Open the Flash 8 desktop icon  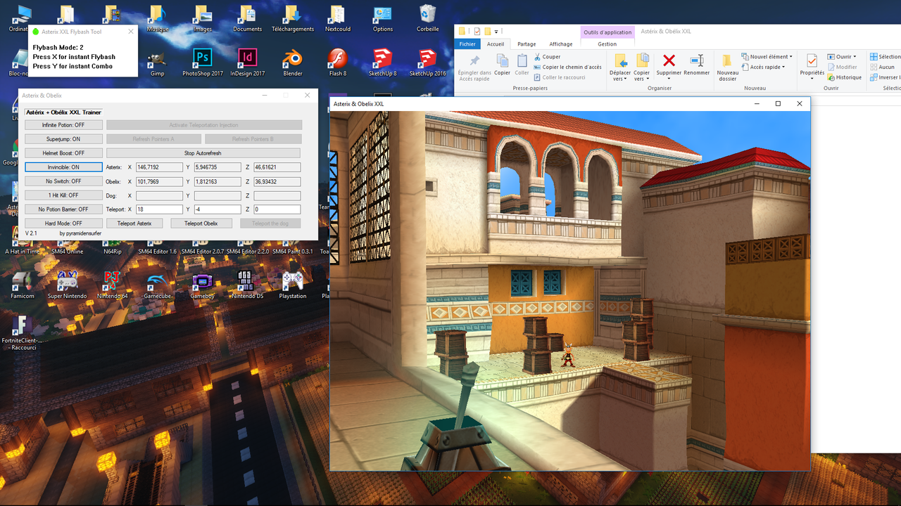point(338,63)
